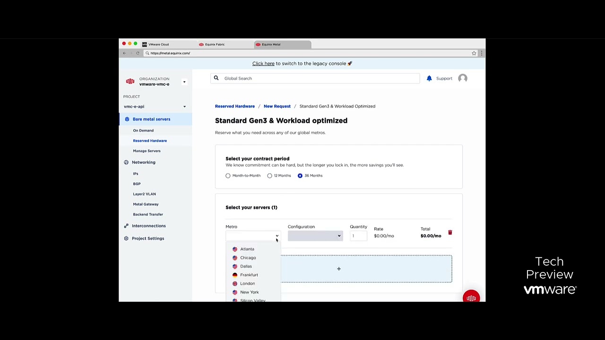The height and width of the screenshot is (340, 605).
Task: Switch to the VMware Cloud tab
Action: (x=158, y=44)
